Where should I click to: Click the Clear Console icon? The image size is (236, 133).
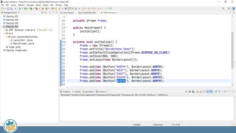click(x=198, y=92)
